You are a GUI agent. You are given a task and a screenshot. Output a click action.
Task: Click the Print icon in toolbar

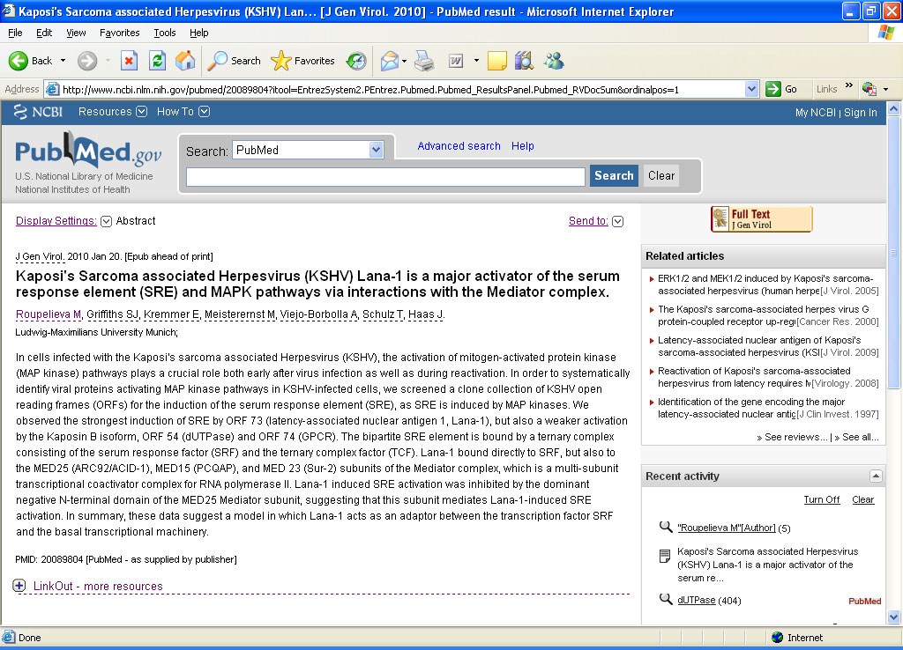[x=424, y=61]
